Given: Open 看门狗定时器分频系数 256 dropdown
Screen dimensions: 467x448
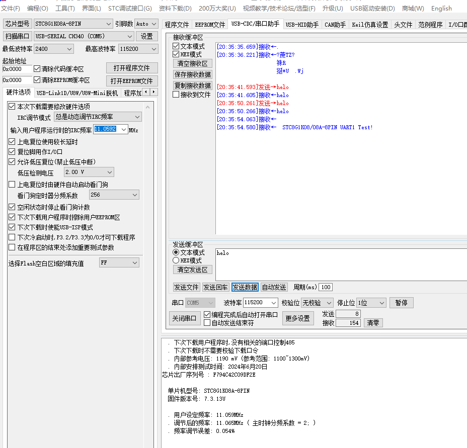Looking at the screenshot, I should click(x=114, y=195).
